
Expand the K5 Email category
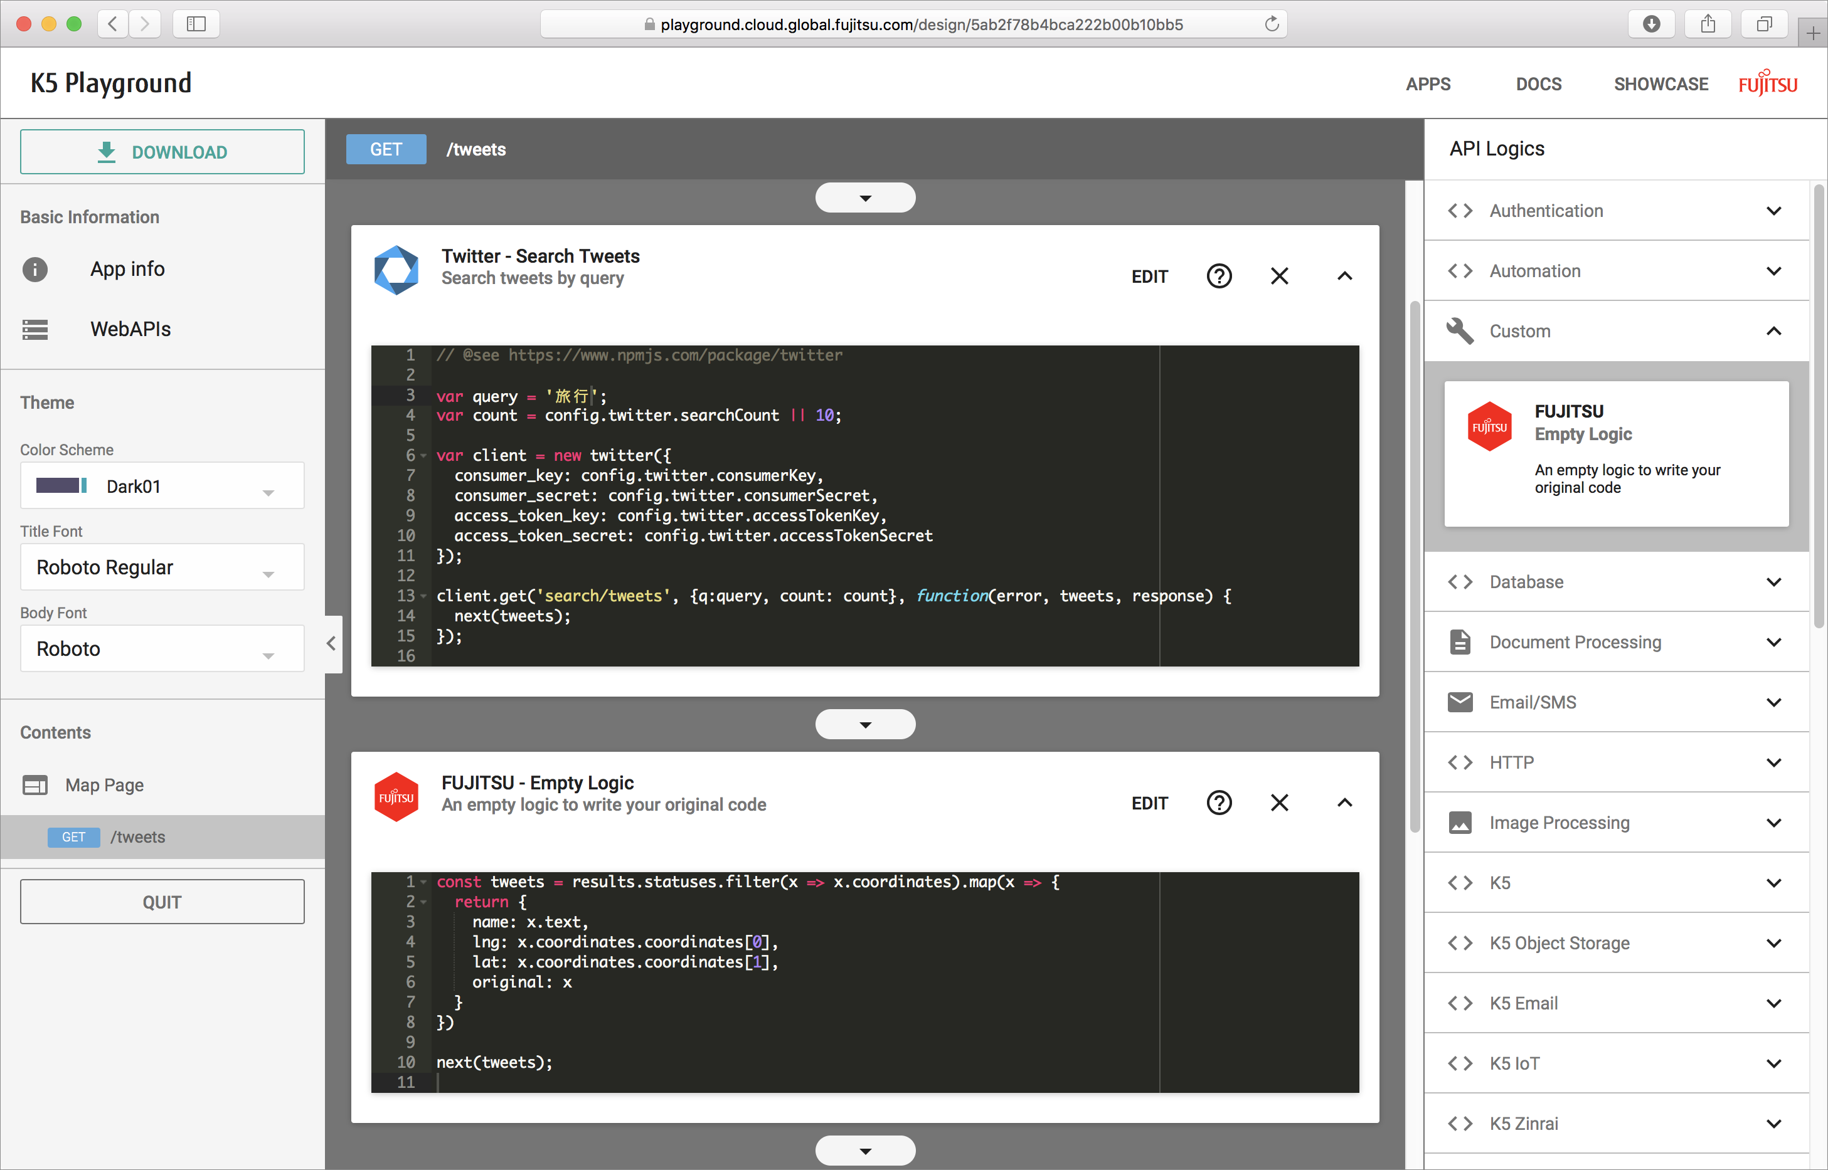coord(1616,1003)
